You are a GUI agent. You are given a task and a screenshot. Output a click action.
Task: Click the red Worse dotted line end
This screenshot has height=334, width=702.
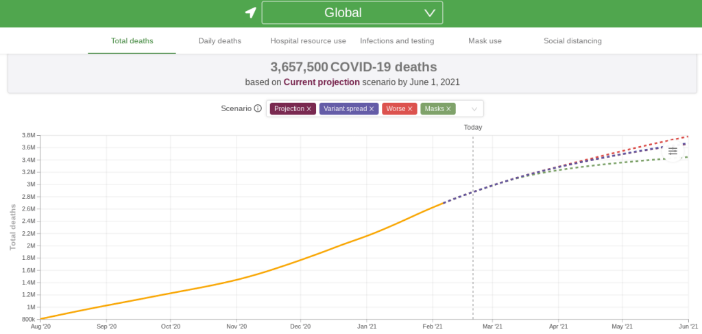click(x=686, y=136)
